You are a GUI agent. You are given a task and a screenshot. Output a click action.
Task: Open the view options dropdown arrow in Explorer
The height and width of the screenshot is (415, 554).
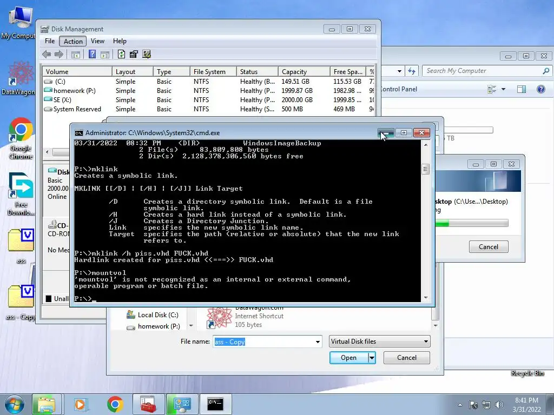504,89
